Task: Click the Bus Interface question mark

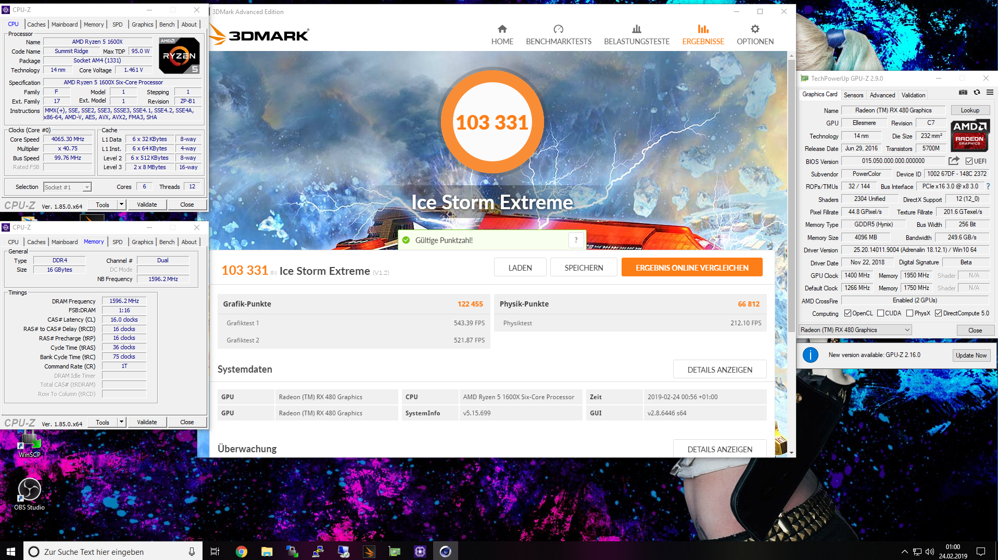Action: pos(988,186)
